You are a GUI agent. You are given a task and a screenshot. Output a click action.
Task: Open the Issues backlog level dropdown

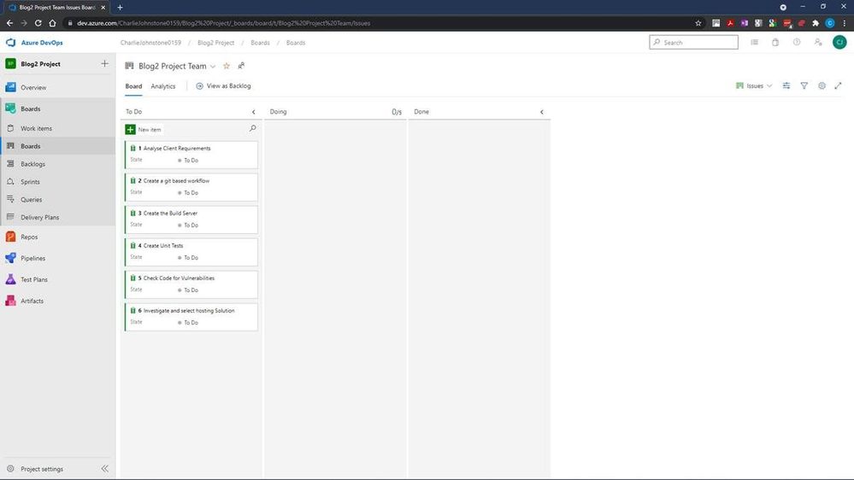click(x=754, y=85)
